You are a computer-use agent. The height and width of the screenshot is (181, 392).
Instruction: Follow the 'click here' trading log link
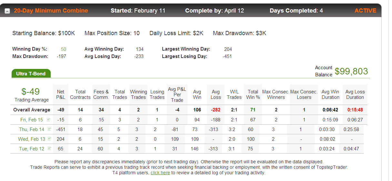160,173
